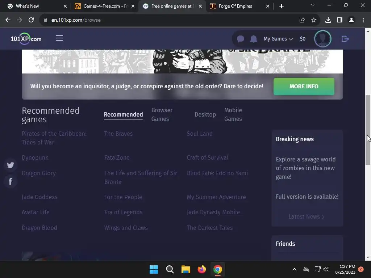
Task: Read 'Full version is available!' news item
Action: (307, 197)
